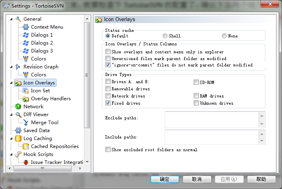The height and width of the screenshot is (189, 282).
Task: Open the Saved Data settings page
Action: [x=36, y=131]
